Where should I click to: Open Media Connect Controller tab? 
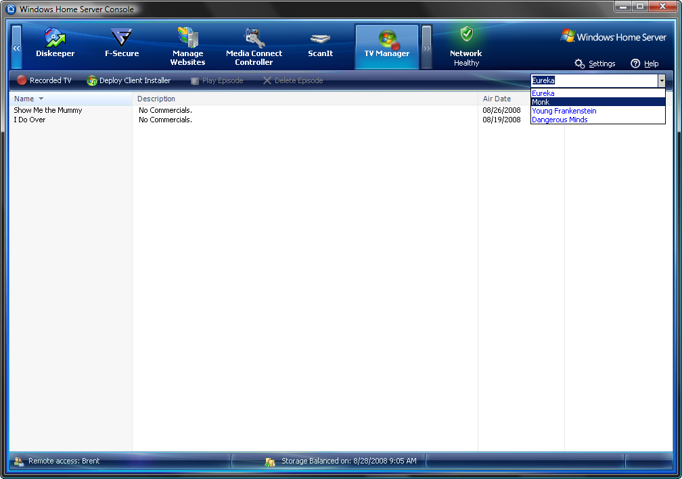click(254, 46)
